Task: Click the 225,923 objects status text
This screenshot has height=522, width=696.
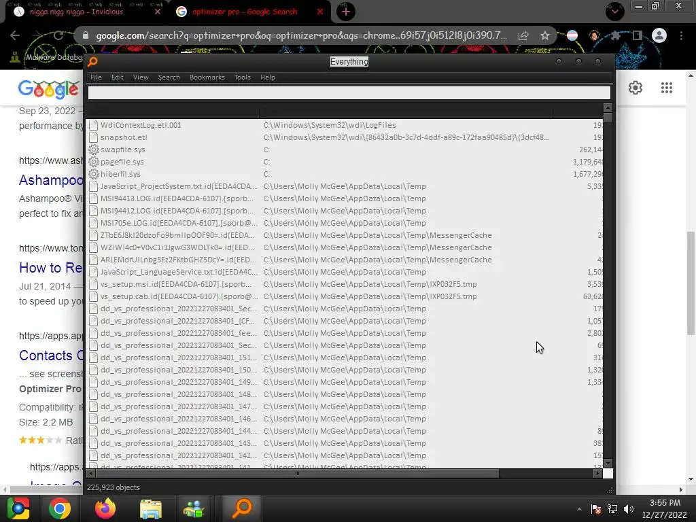Action: pos(114,487)
